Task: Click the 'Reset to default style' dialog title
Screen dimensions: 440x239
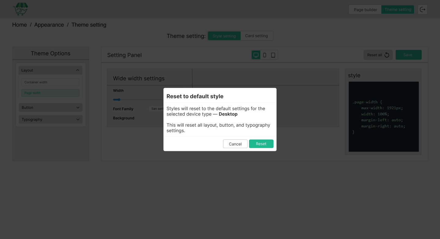Action: coord(195,96)
